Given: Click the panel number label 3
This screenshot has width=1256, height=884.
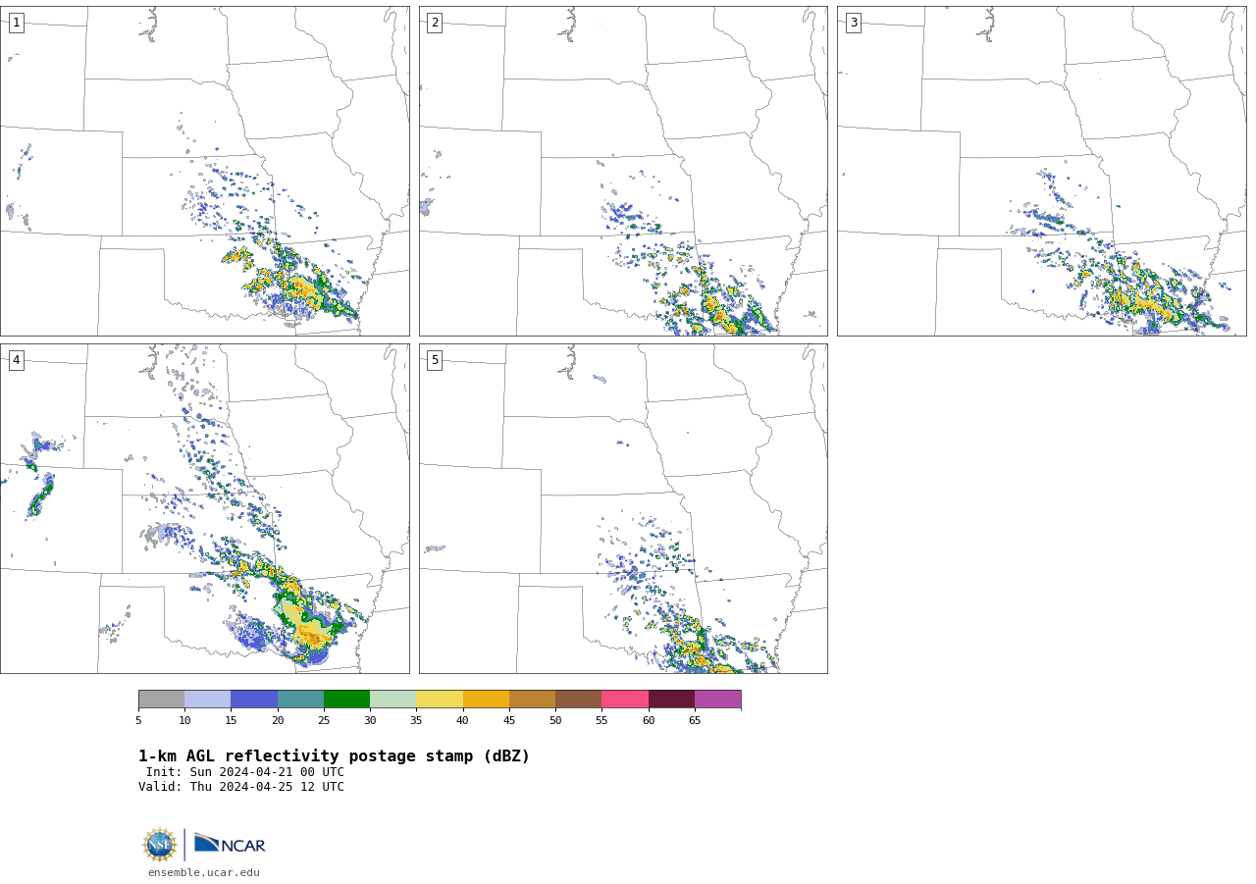Looking at the screenshot, I should click(853, 23).
